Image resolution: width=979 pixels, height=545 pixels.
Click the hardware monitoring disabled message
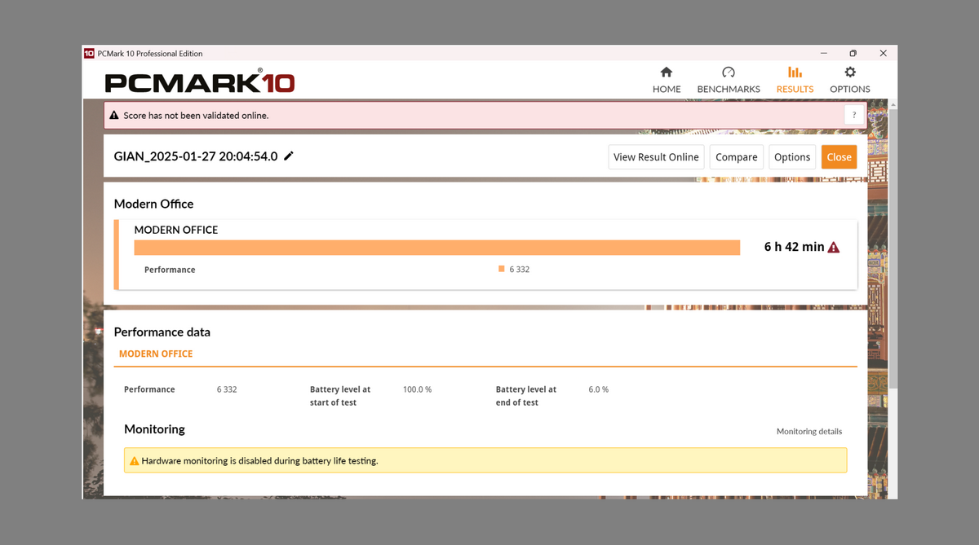259,461
